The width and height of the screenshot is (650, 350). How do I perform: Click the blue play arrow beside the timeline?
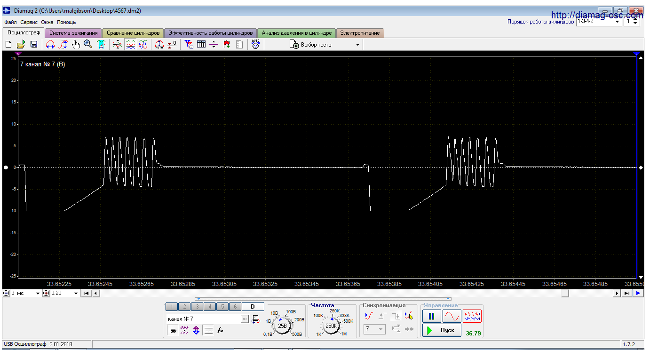638,293
